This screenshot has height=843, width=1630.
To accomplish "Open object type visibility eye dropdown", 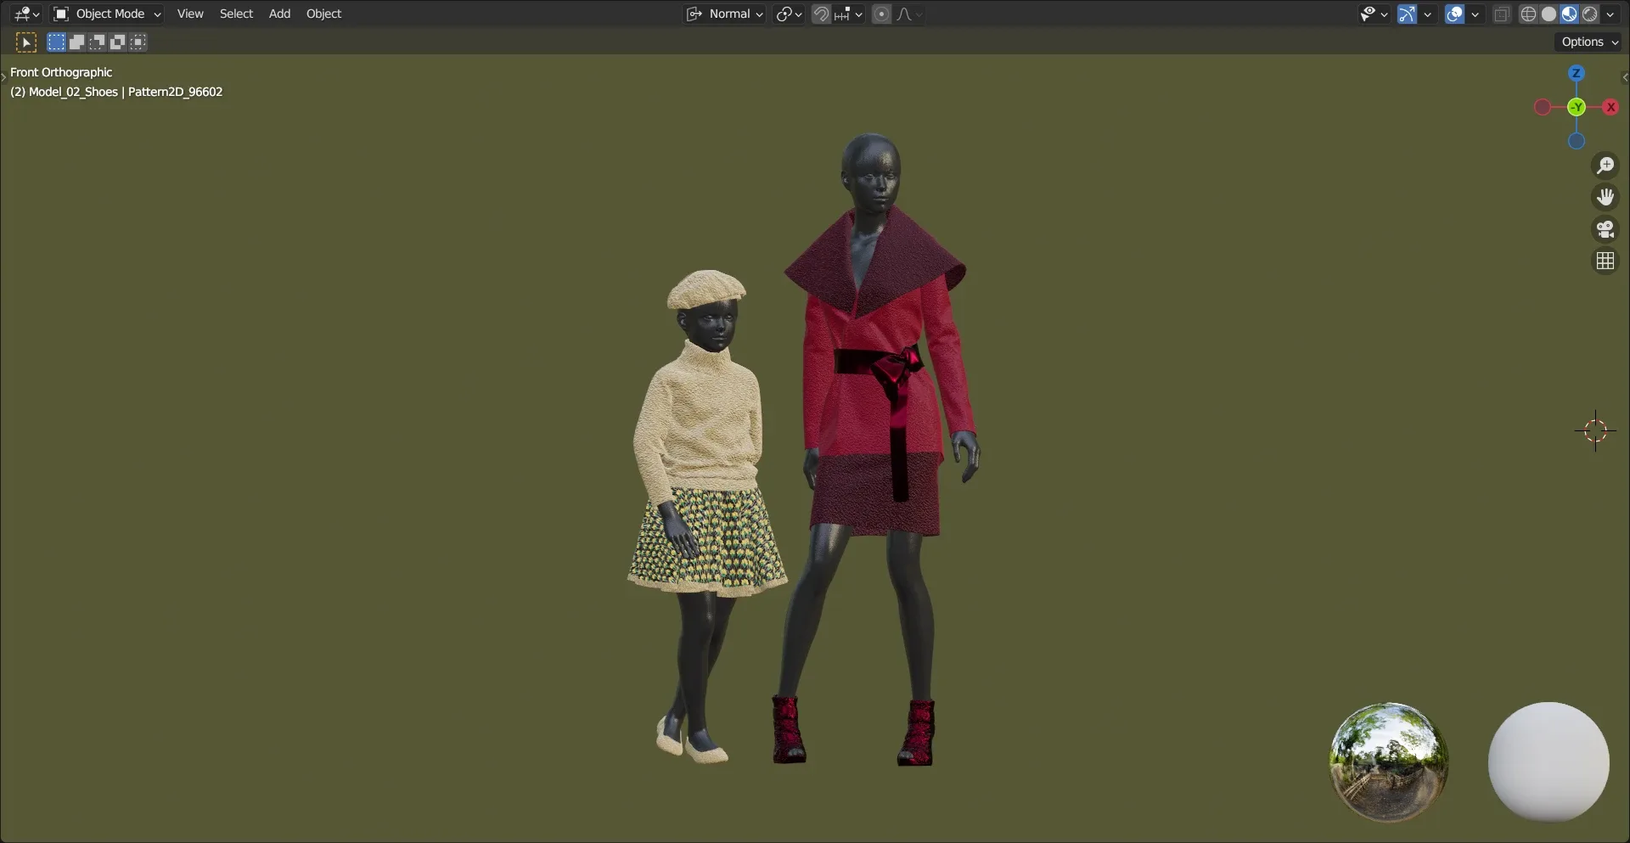I will [x=1373, y=14].
